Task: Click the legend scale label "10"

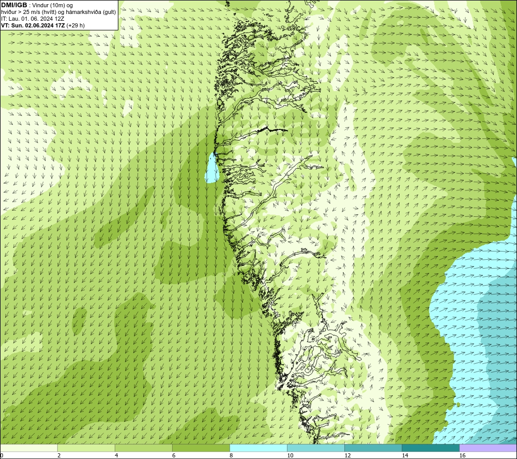Action: (290, 456)
